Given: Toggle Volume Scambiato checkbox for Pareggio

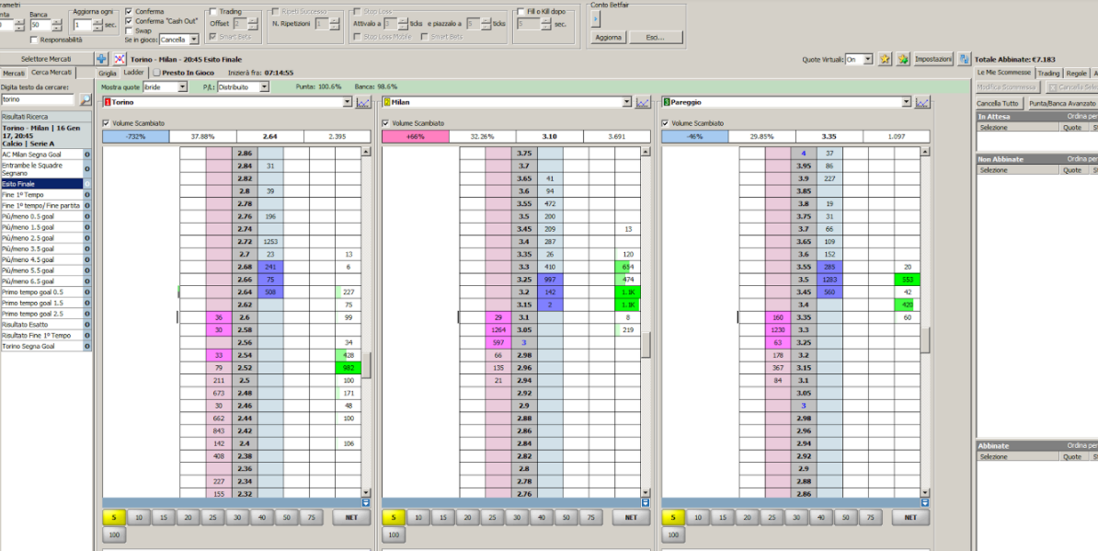Looking at the screenshot, I should pos(666,123).
